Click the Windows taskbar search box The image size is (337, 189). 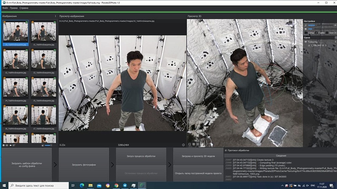[39, 185]
